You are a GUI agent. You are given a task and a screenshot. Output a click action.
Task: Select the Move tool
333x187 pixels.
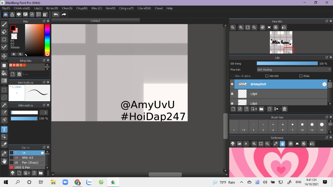[4, 56]
